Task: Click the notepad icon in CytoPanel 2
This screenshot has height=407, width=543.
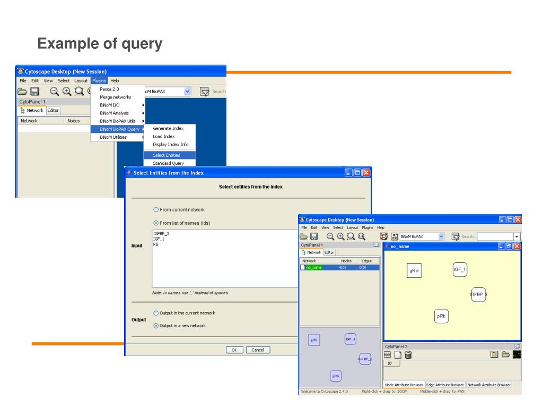Action: click(x=494, y=355)
